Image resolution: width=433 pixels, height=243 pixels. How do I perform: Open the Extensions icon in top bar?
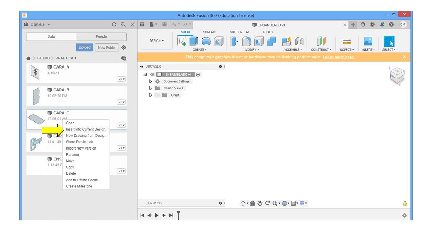363,24
